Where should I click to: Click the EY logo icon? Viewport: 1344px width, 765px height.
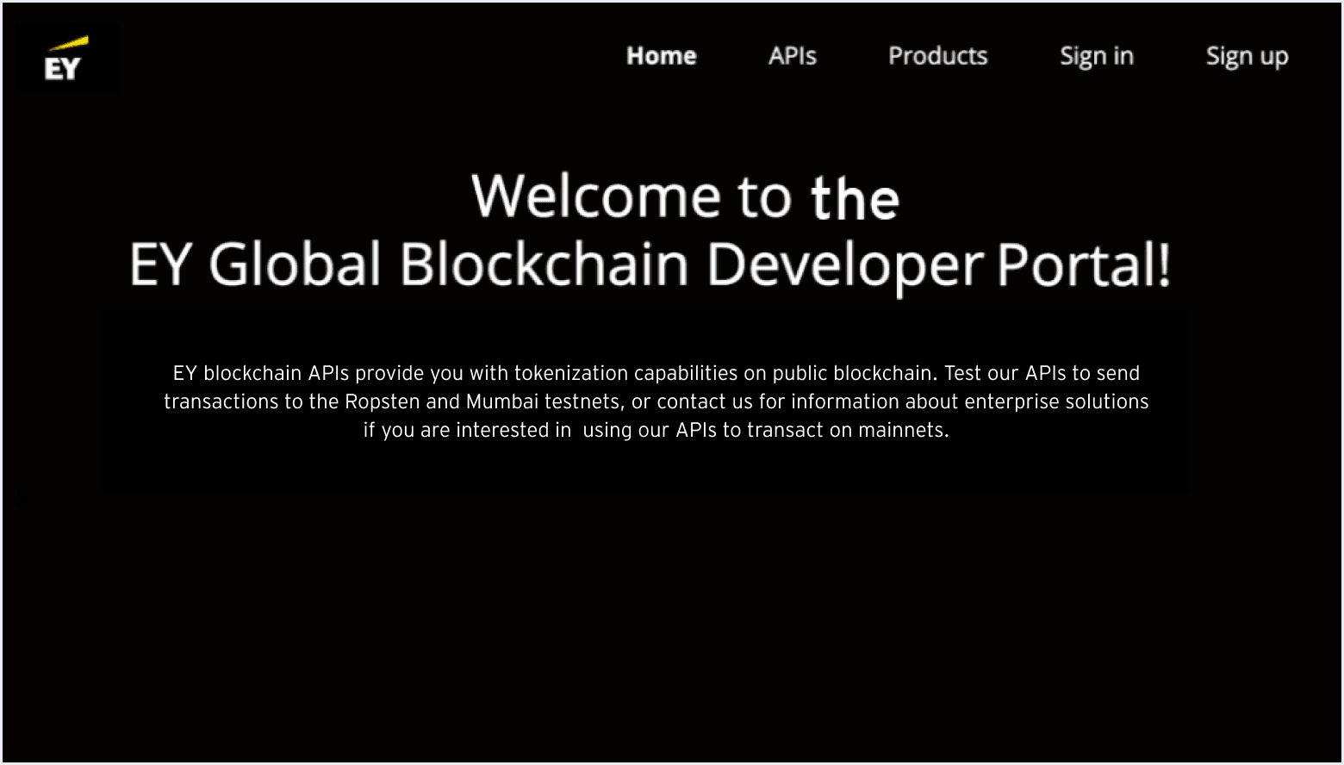point(66,58)
